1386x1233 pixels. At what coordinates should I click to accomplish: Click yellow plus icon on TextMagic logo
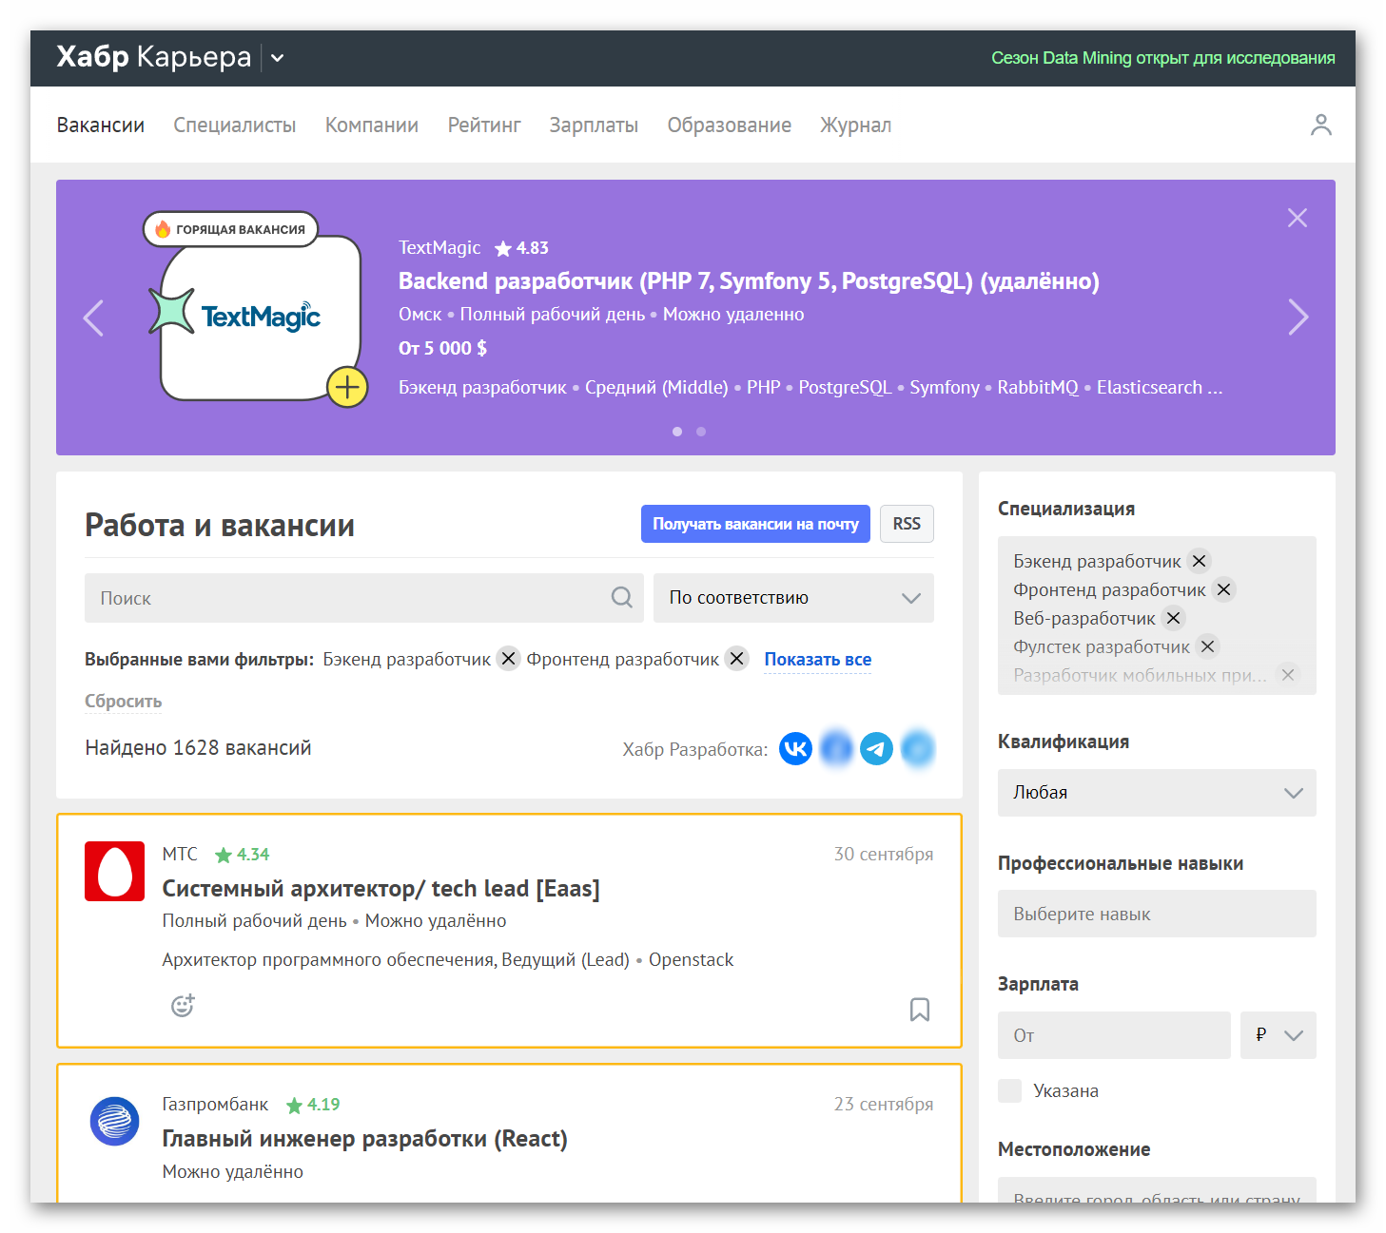click(x=347, y=387)
